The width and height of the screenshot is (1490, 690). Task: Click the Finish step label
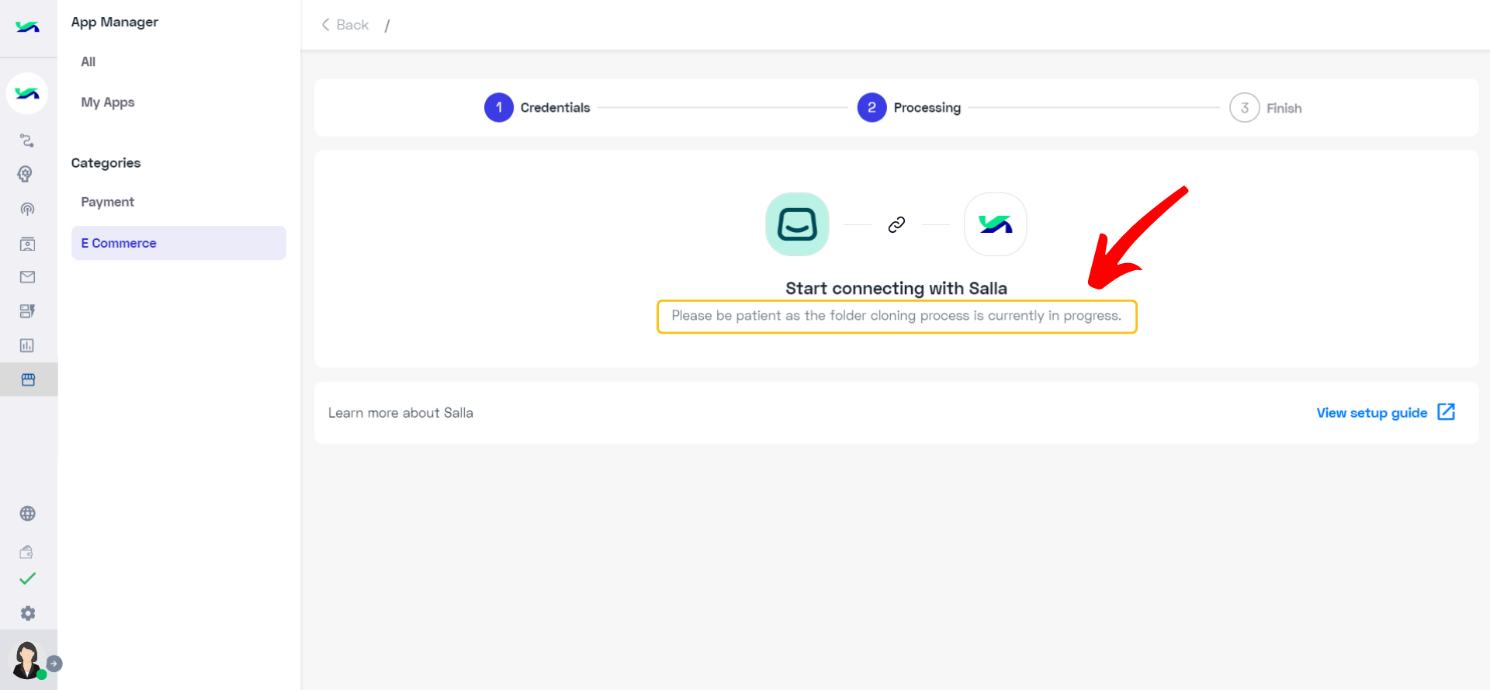[1284, 109]
